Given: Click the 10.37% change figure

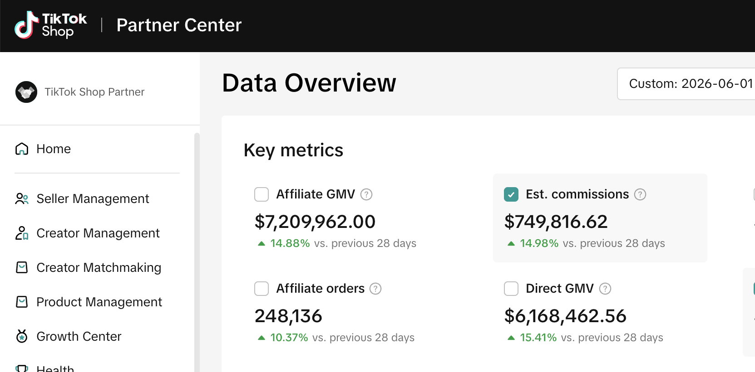Looking at the screenshot, I should coord(289,338).
